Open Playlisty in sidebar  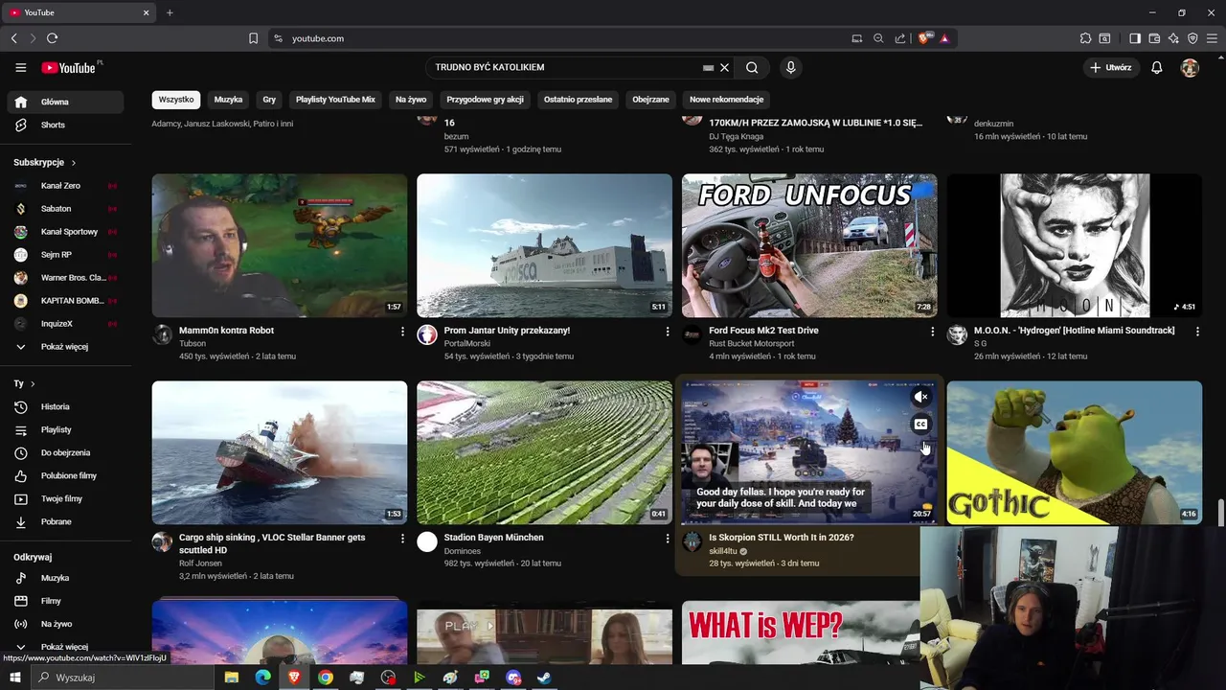(x=65, y=429)
